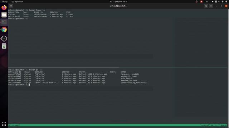The height and width of the screenshot is (128, 229).
Task: Click the 'CONTAINER ID' column header
Action: point(15,72)
